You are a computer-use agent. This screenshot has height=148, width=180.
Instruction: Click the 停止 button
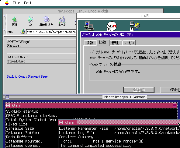[x=170, y=90]
